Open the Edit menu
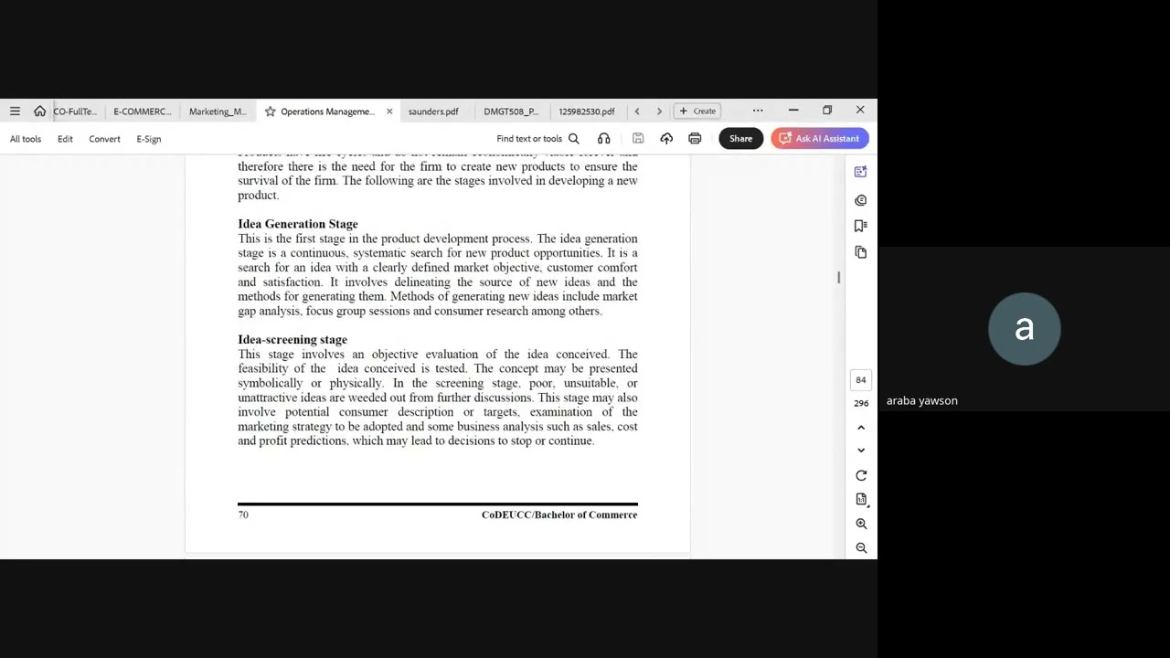The image size is (1170, 658). (65, 139)
